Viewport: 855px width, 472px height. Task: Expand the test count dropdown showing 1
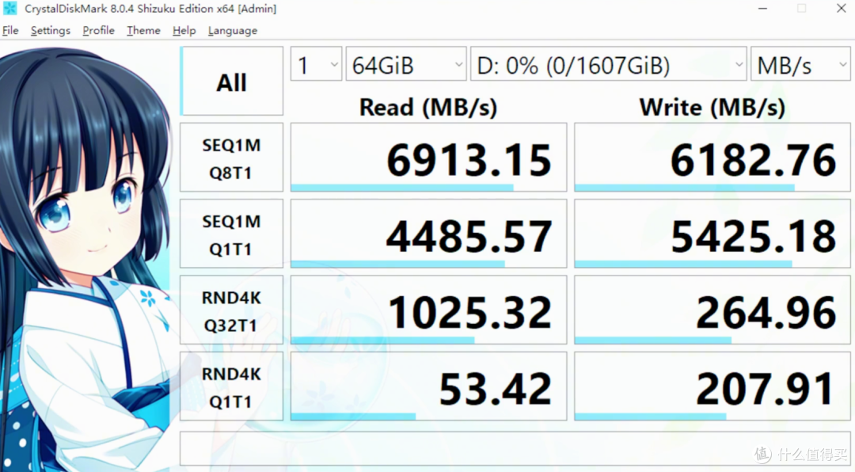(316, 64)
